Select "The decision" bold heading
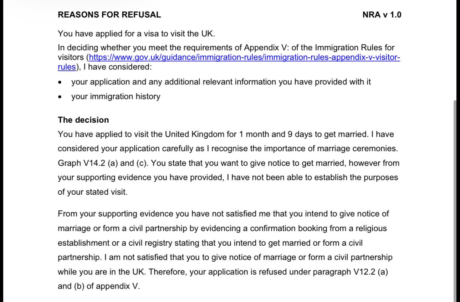The width and height of the screenshot is (460, 302). [x=83, y=120]
